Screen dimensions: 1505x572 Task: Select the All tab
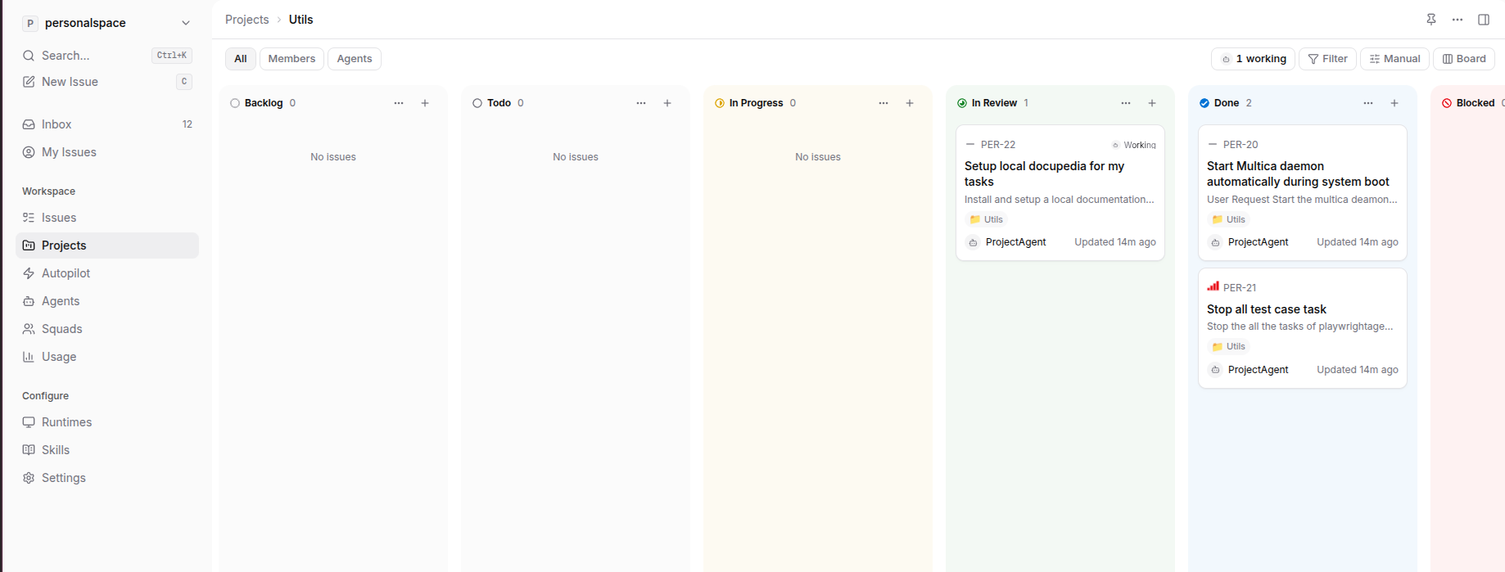(241, 59)
